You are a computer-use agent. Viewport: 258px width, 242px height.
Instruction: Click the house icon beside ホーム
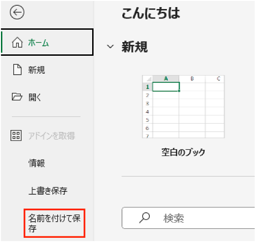(x=17, y=43)
